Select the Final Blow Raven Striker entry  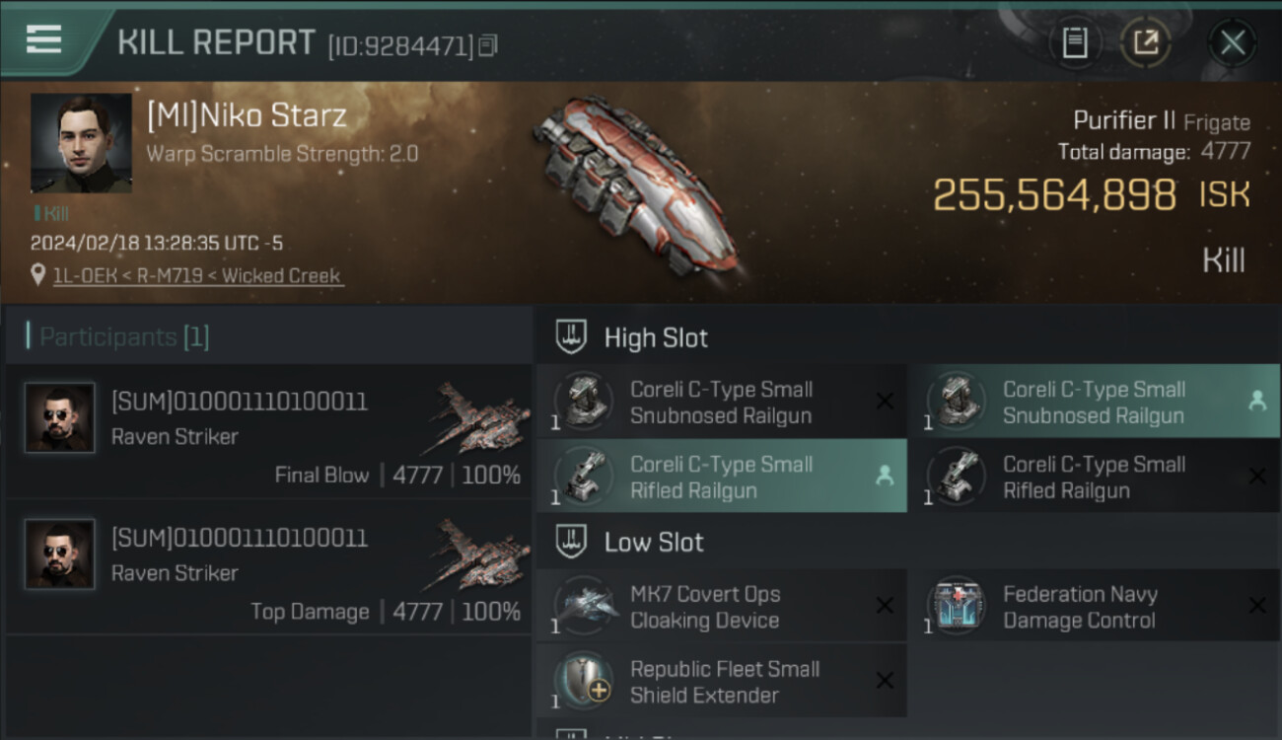268,432
